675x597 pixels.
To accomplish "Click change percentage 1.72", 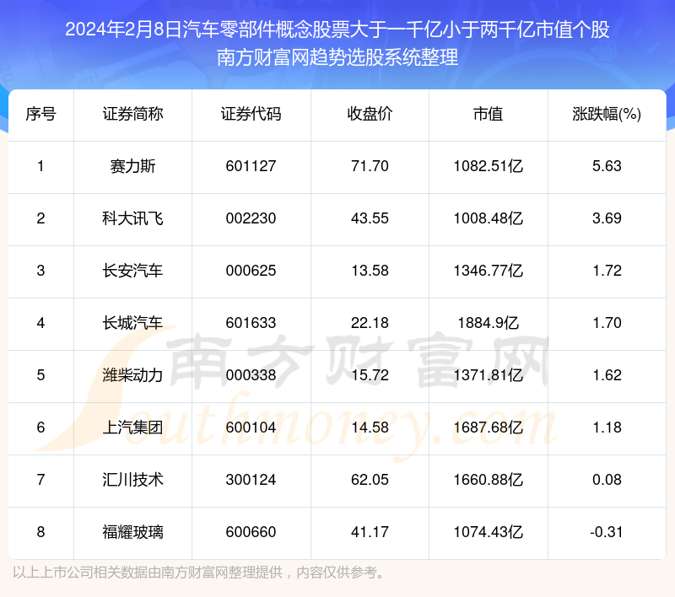I will (607, 271).
